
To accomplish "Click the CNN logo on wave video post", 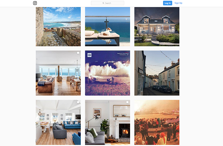I will coord(90,55).
